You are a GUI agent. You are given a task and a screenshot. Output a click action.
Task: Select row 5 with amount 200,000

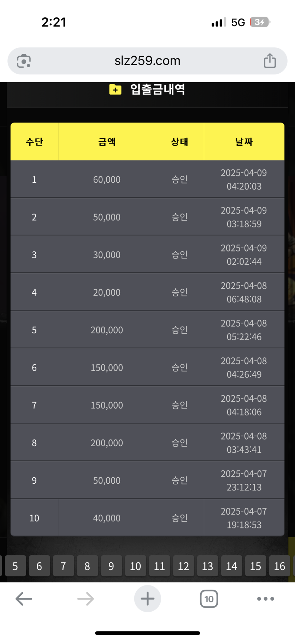click(x=107, y=330)
